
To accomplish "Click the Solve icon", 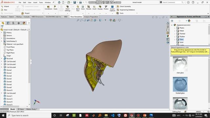I will pyautogui.click(x=83, y=8).
